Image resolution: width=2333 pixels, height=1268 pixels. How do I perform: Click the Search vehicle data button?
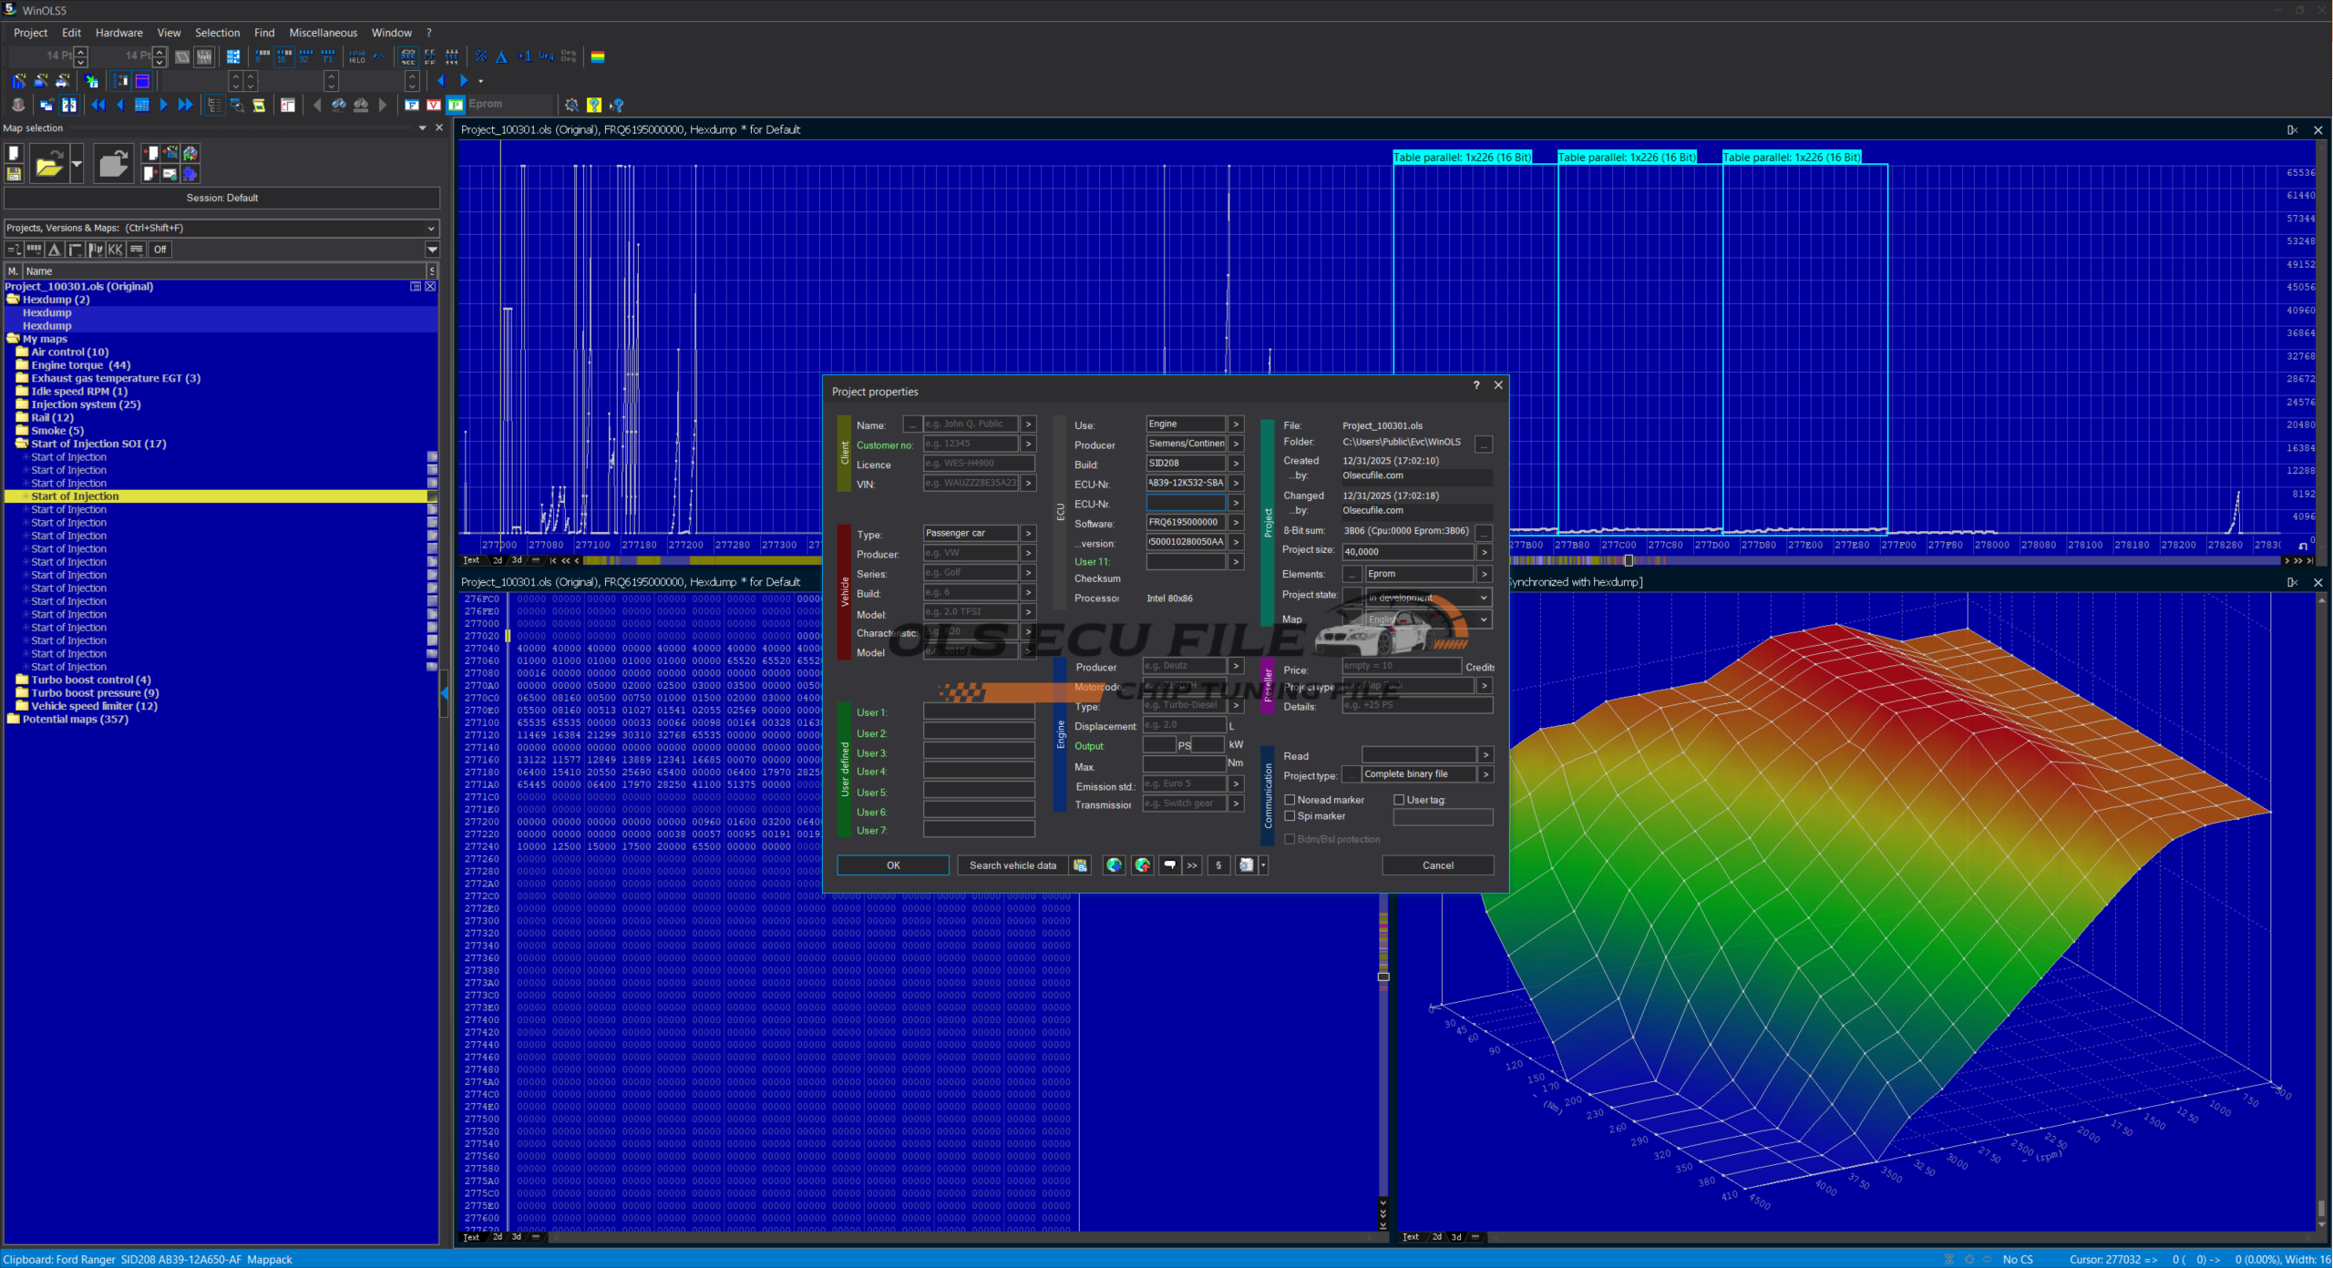[1012, 865]
